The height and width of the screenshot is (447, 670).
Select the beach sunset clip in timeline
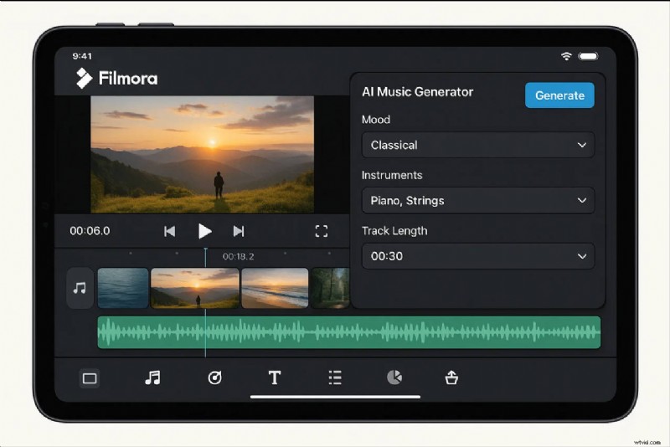[275, 288]
